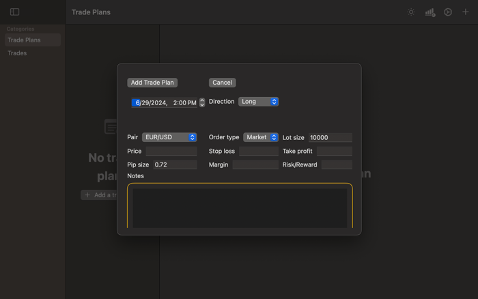Screen dimensions: 478x299
Task: Click the Margin input field
Action: click(x=255, y=165)
